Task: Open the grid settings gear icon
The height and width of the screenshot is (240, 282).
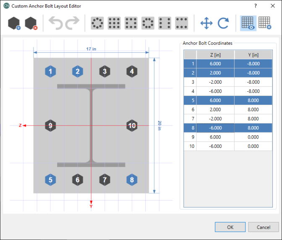Action: pyautogui.click(x=265, y=23)
